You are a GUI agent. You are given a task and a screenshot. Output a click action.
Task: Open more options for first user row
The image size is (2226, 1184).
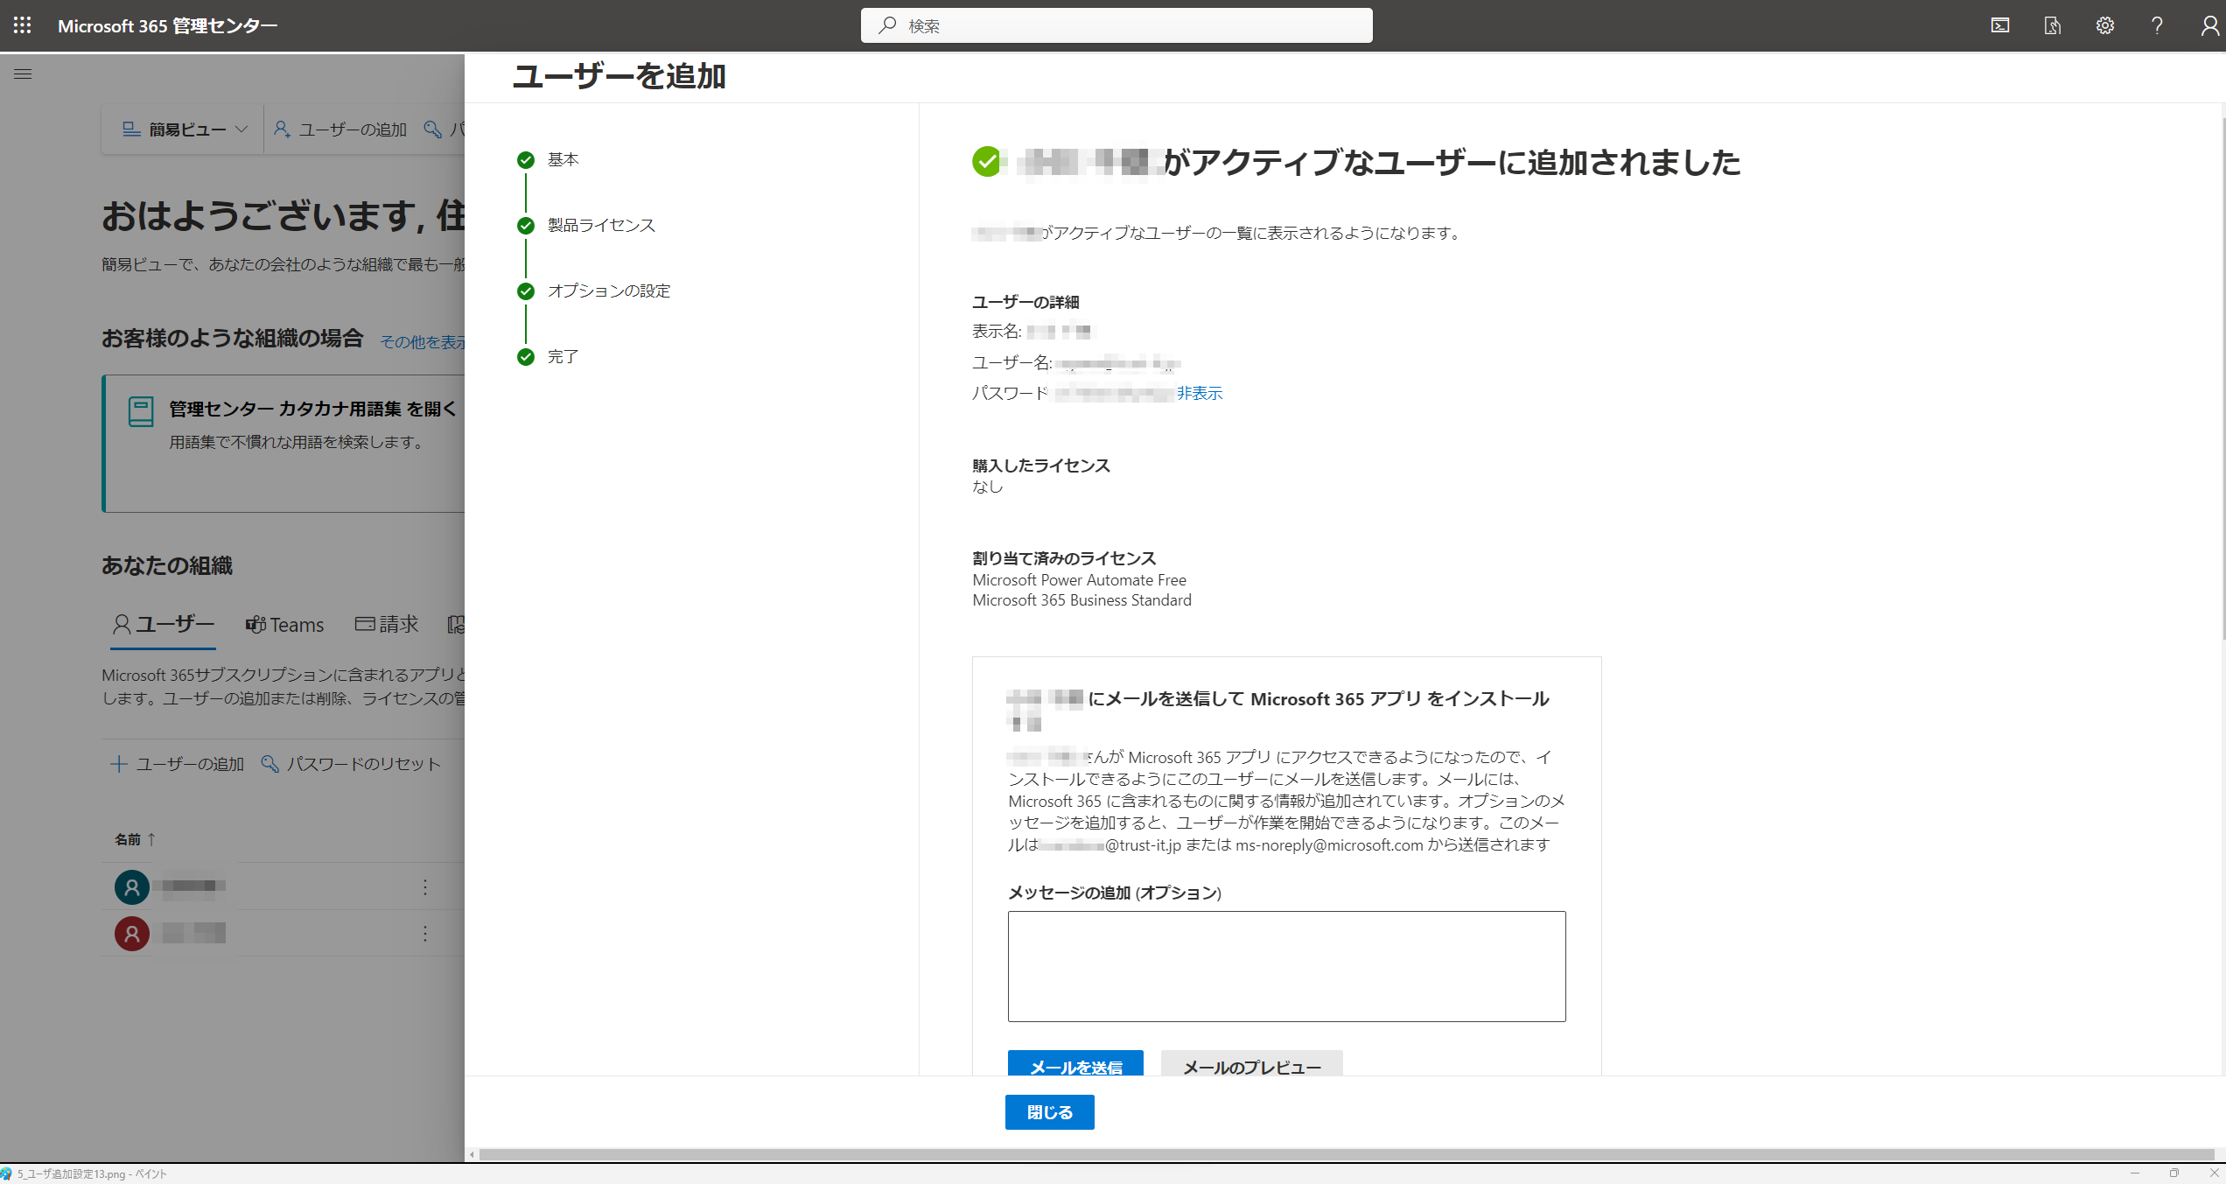coord(425,887)
